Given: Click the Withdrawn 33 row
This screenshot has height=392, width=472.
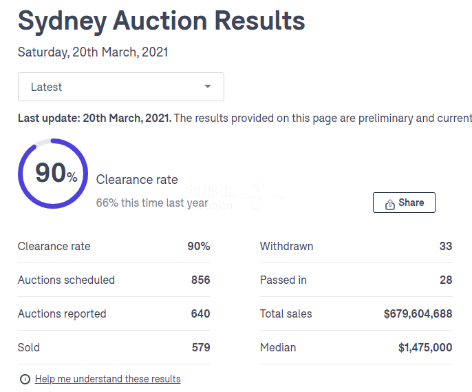Looking at the screenshot, I should pos(356,246).
